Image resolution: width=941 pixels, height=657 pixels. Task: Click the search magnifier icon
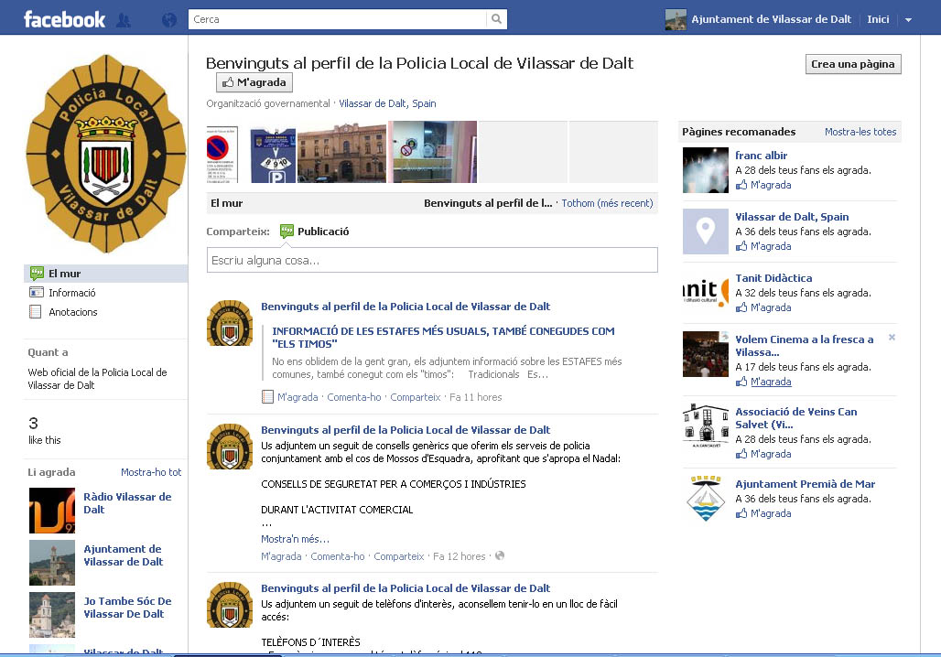[496, 19]
